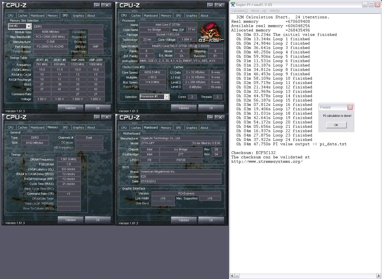The width and height of the screenshot is (382, 279).
Task: Click the Super PI title bar app icon
Action: click(233, 4)
